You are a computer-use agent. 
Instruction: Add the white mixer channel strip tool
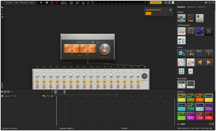(181, 62)
